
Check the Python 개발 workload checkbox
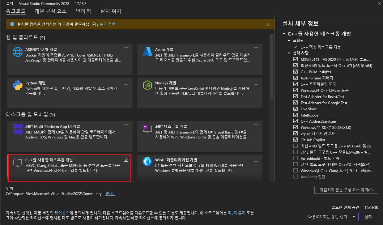click(126, 83)
